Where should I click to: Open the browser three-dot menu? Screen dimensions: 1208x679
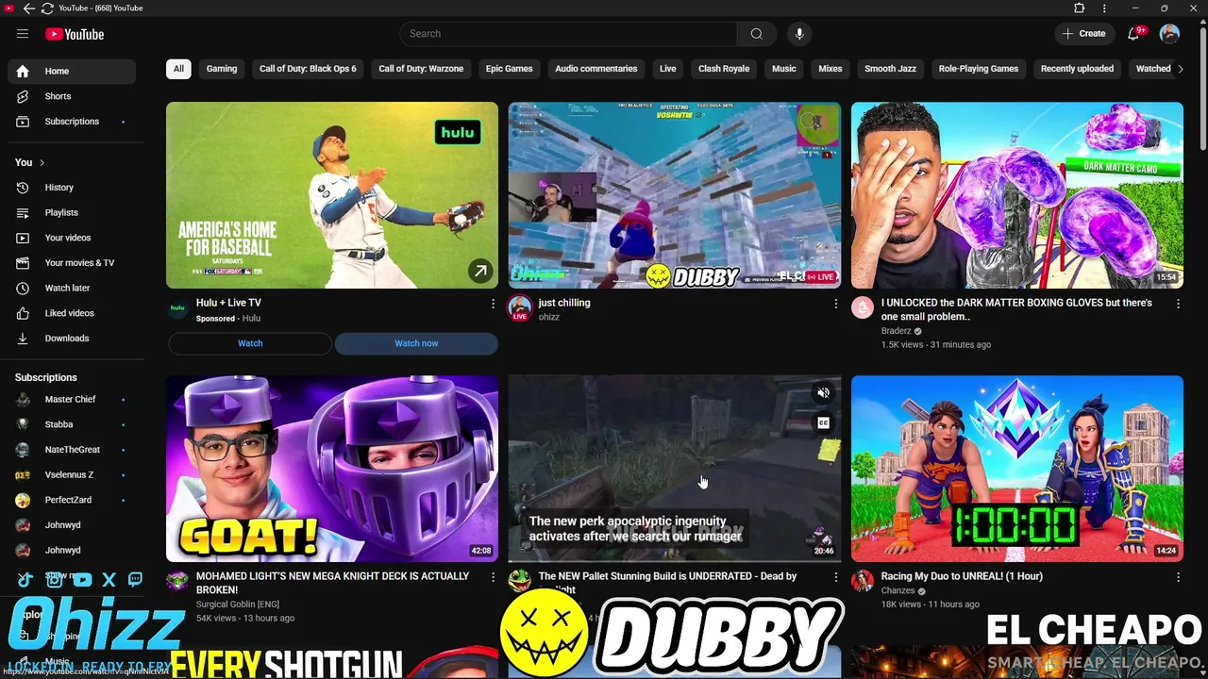[1105, 8]
